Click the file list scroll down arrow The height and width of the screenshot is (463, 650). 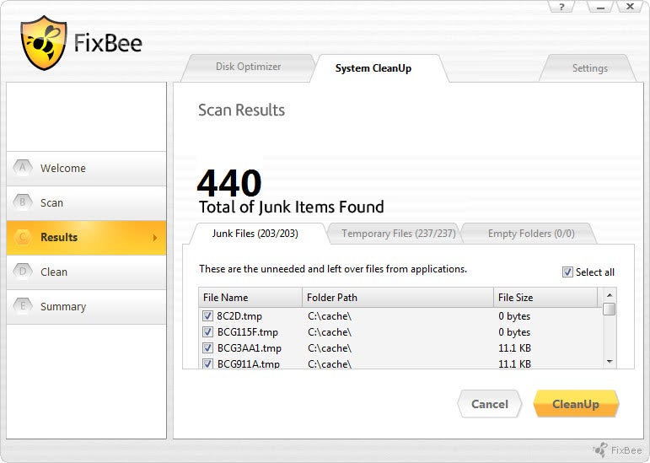(x=610, y=361)
